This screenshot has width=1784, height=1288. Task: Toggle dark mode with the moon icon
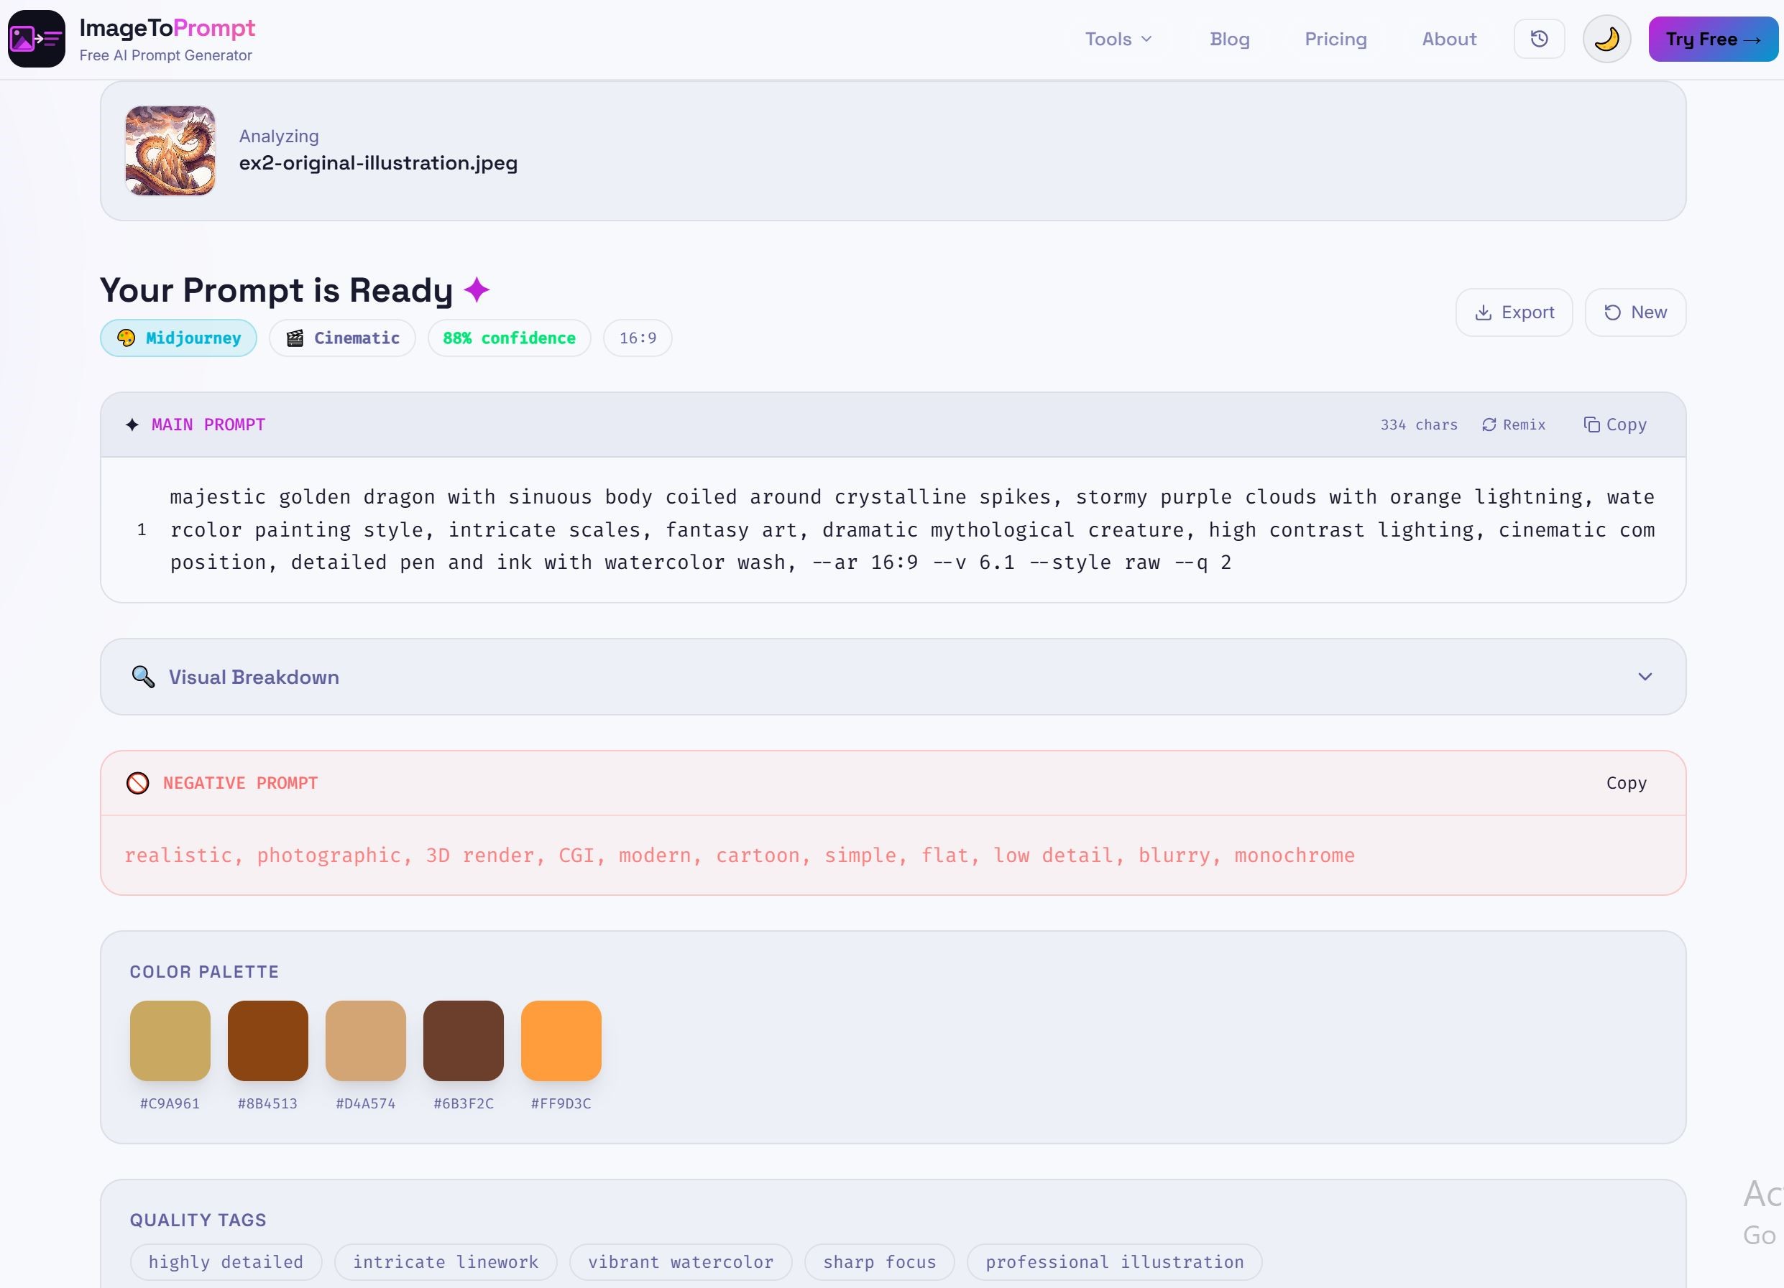(1606, 39)
